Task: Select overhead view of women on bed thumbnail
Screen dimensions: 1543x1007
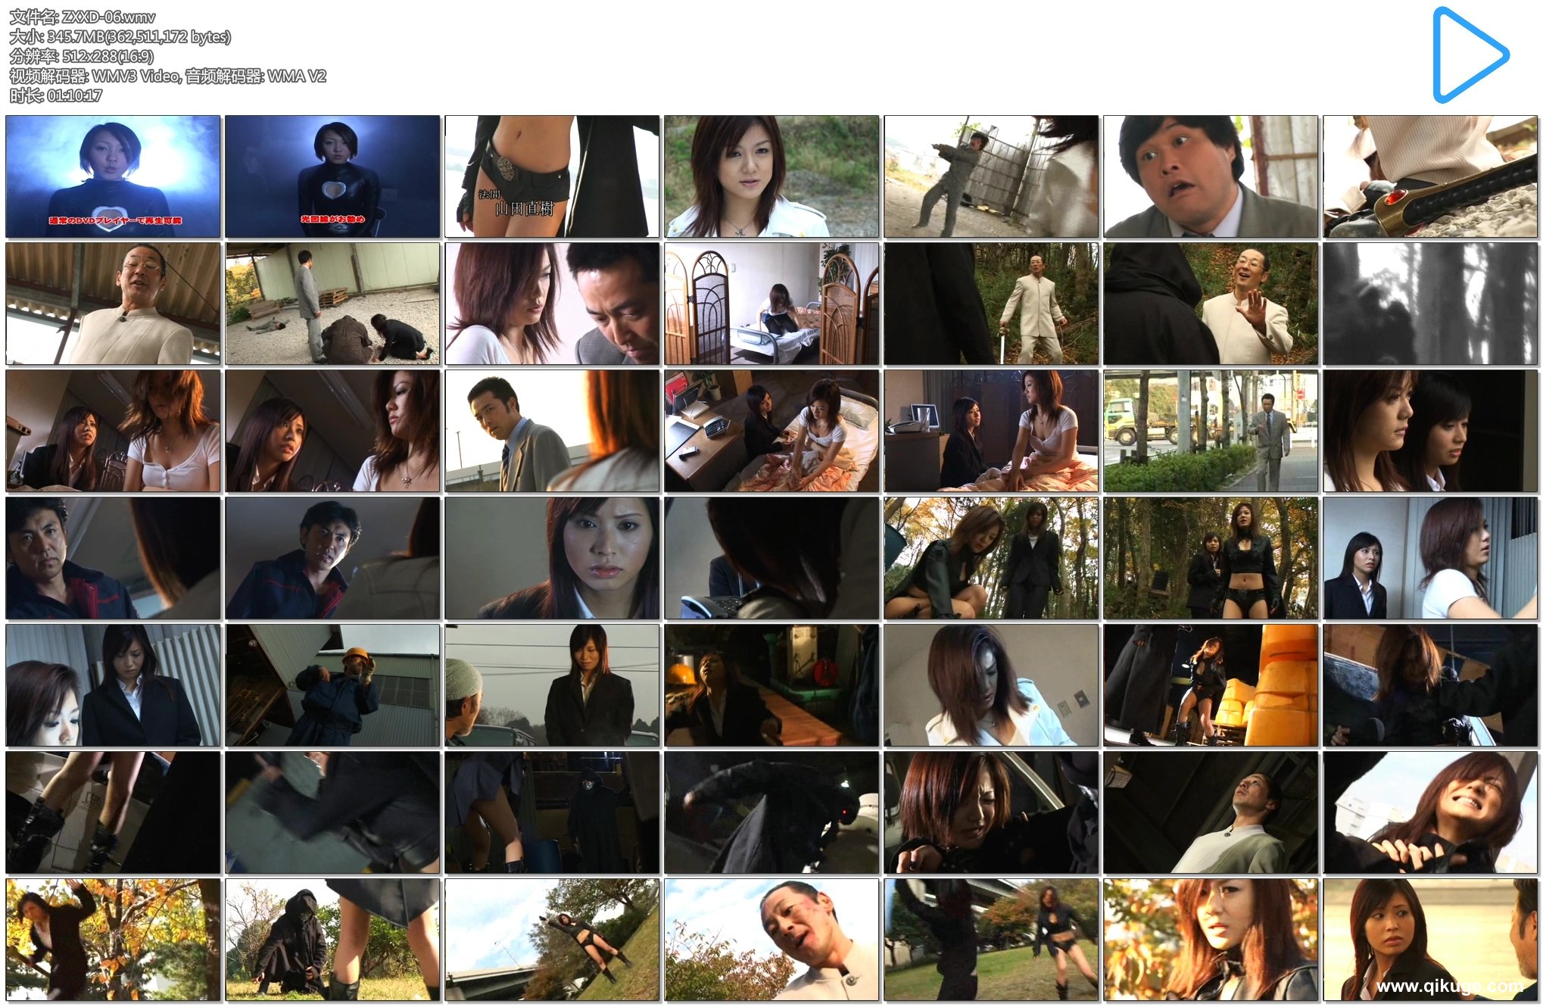Action: (771, 431)
